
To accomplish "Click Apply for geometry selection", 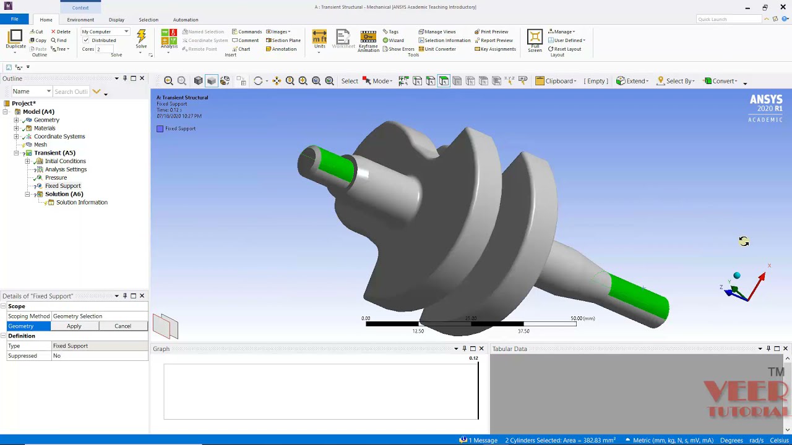I will 74,326.
